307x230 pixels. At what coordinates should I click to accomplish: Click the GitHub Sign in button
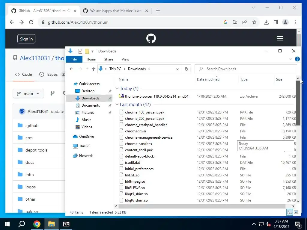pyautogui.click(x=26, y=39)
